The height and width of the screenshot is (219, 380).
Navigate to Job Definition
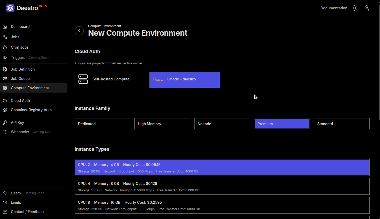pos(23,69)
